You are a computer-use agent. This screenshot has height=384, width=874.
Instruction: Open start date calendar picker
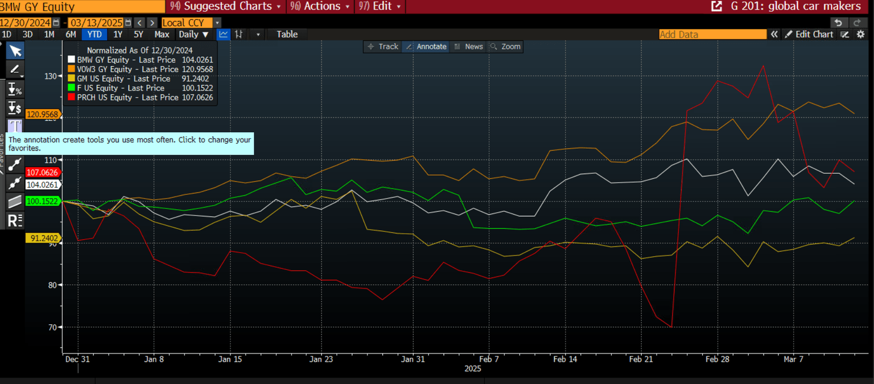point(55,23)
